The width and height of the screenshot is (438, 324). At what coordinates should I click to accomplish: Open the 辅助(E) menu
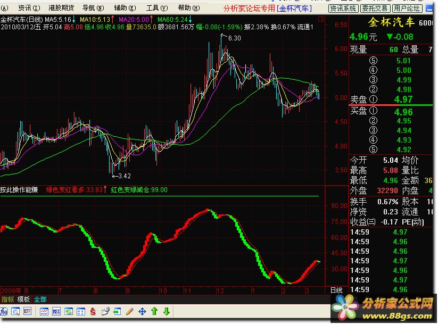(x=125, y=8)
